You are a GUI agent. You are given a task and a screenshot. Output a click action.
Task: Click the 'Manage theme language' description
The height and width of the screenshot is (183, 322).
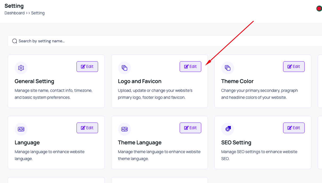159,155
